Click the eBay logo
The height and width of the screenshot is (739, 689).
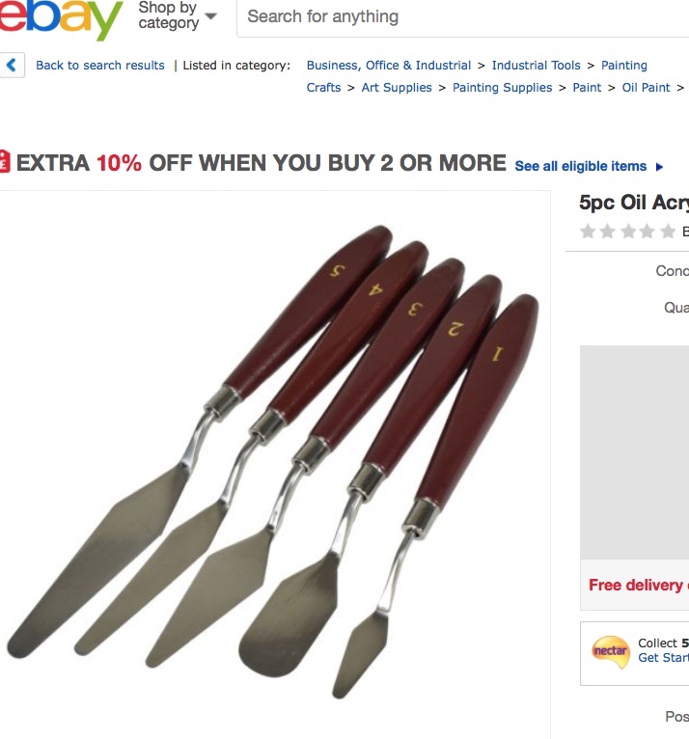[x=61, y=18]
